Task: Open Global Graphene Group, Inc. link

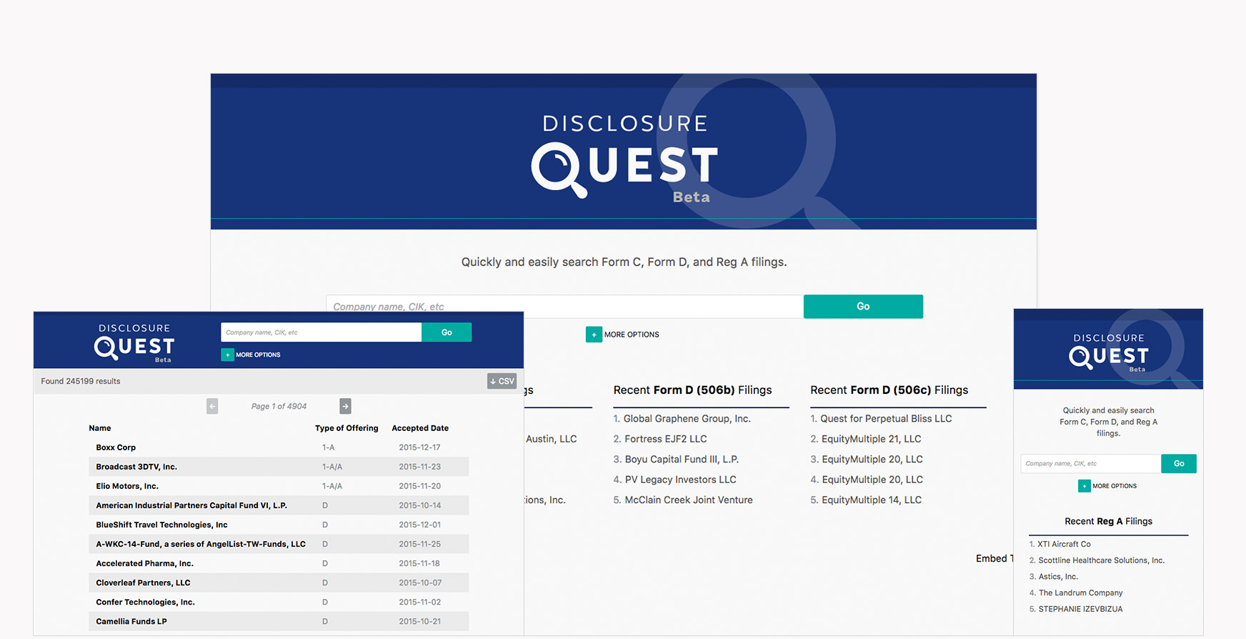Action: click(x=687, y=419)
